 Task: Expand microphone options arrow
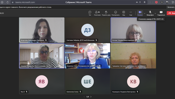[x=155, y=13]
